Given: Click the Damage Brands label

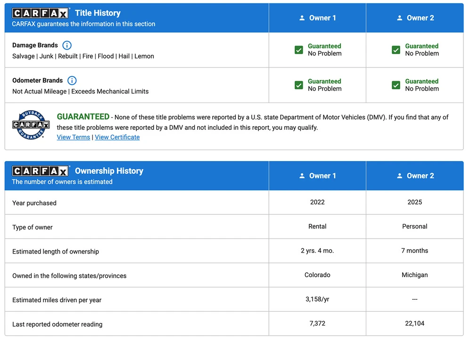Looking at the screenshot, I should pyautogui.click(x=35, y=45).
